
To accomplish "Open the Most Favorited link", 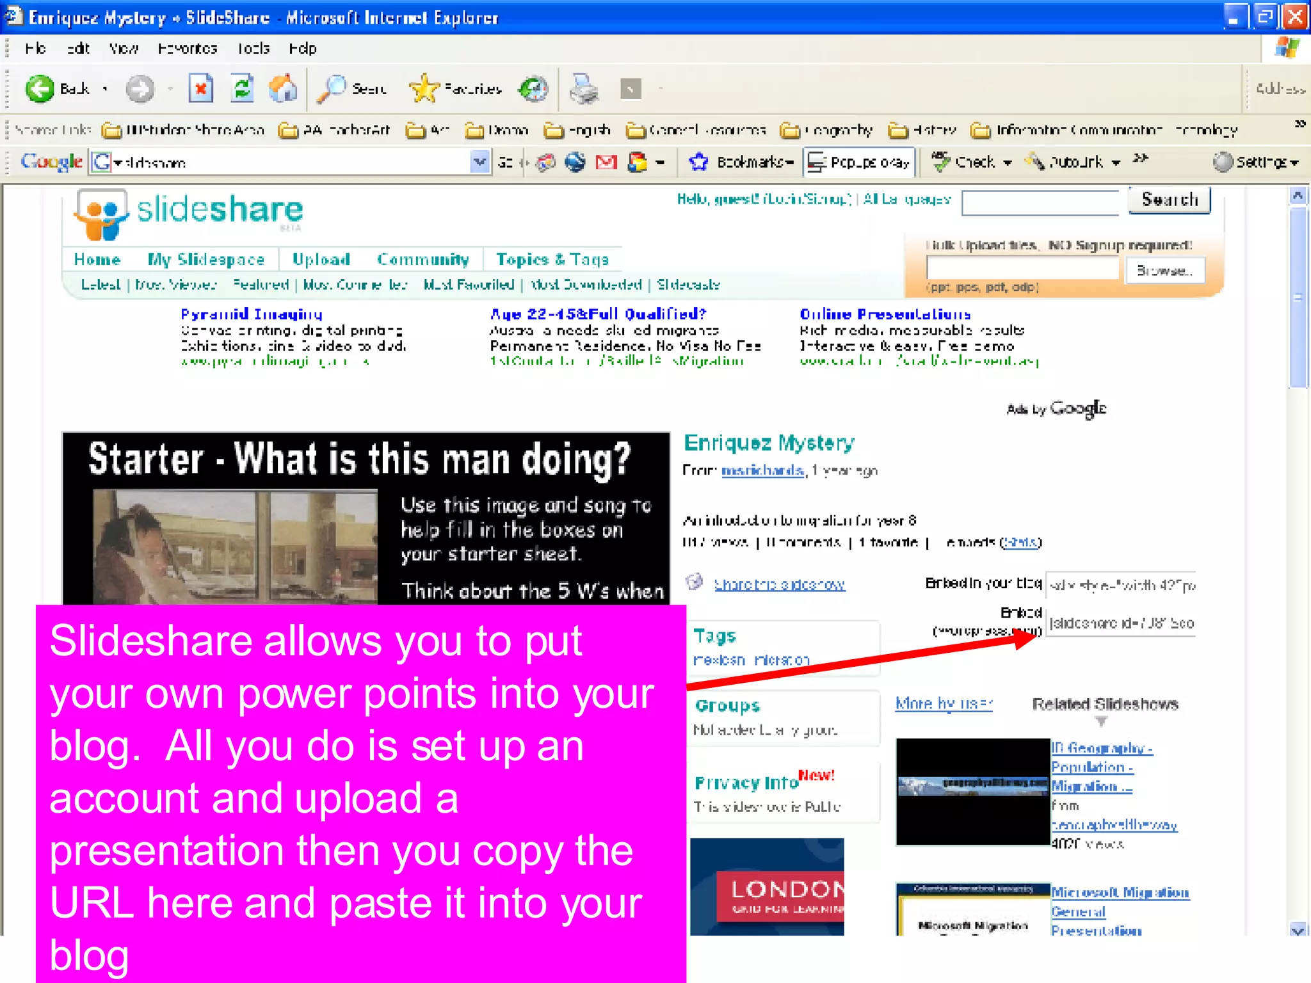I will pos(469,284).
